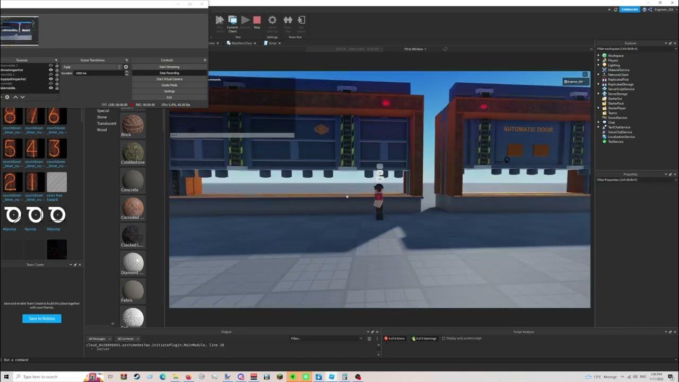Expand the Lighting node in Explorer
The image size is (679, 382).
[x=599, y=65]
